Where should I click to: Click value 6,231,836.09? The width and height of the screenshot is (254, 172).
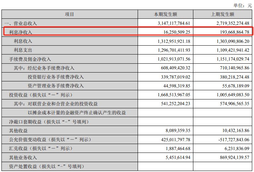(237, 149)
